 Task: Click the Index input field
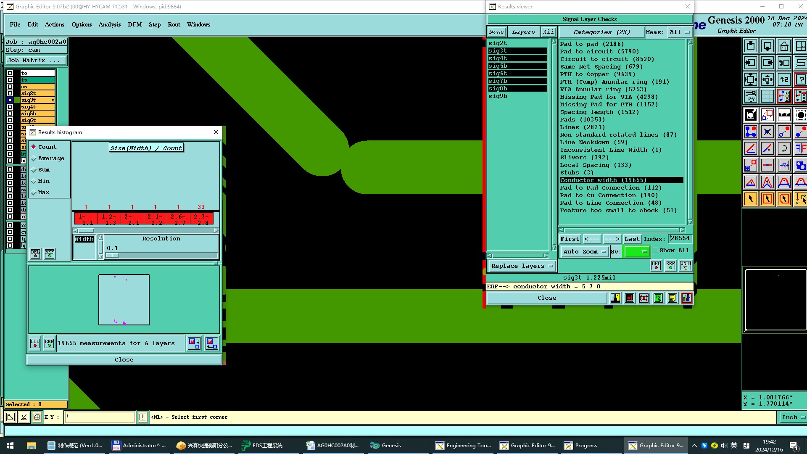[x=680, y=239]
